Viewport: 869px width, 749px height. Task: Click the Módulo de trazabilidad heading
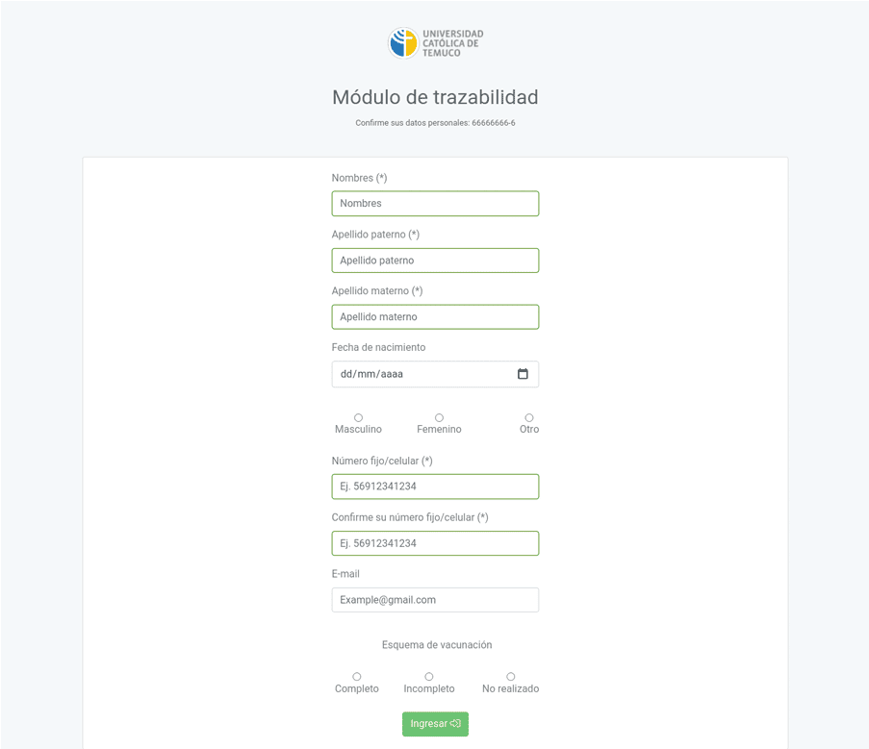(x=435, y=97)
